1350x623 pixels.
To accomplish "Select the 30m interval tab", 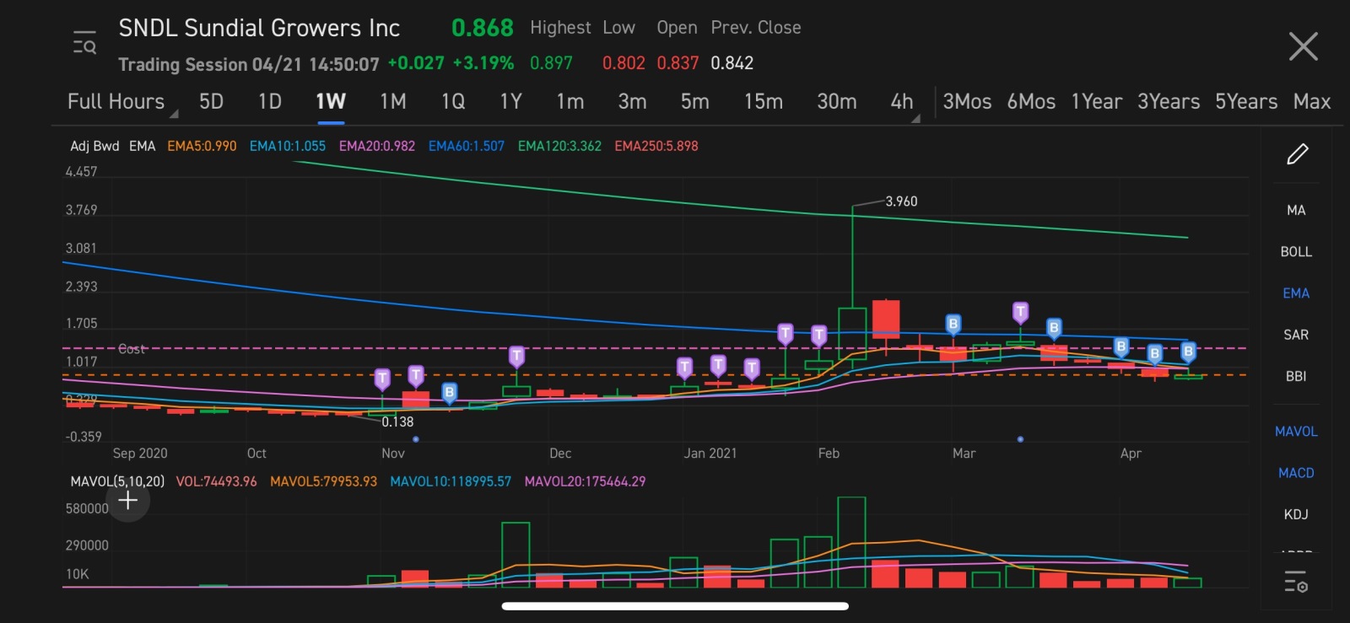I will click(x=837, y=102).
